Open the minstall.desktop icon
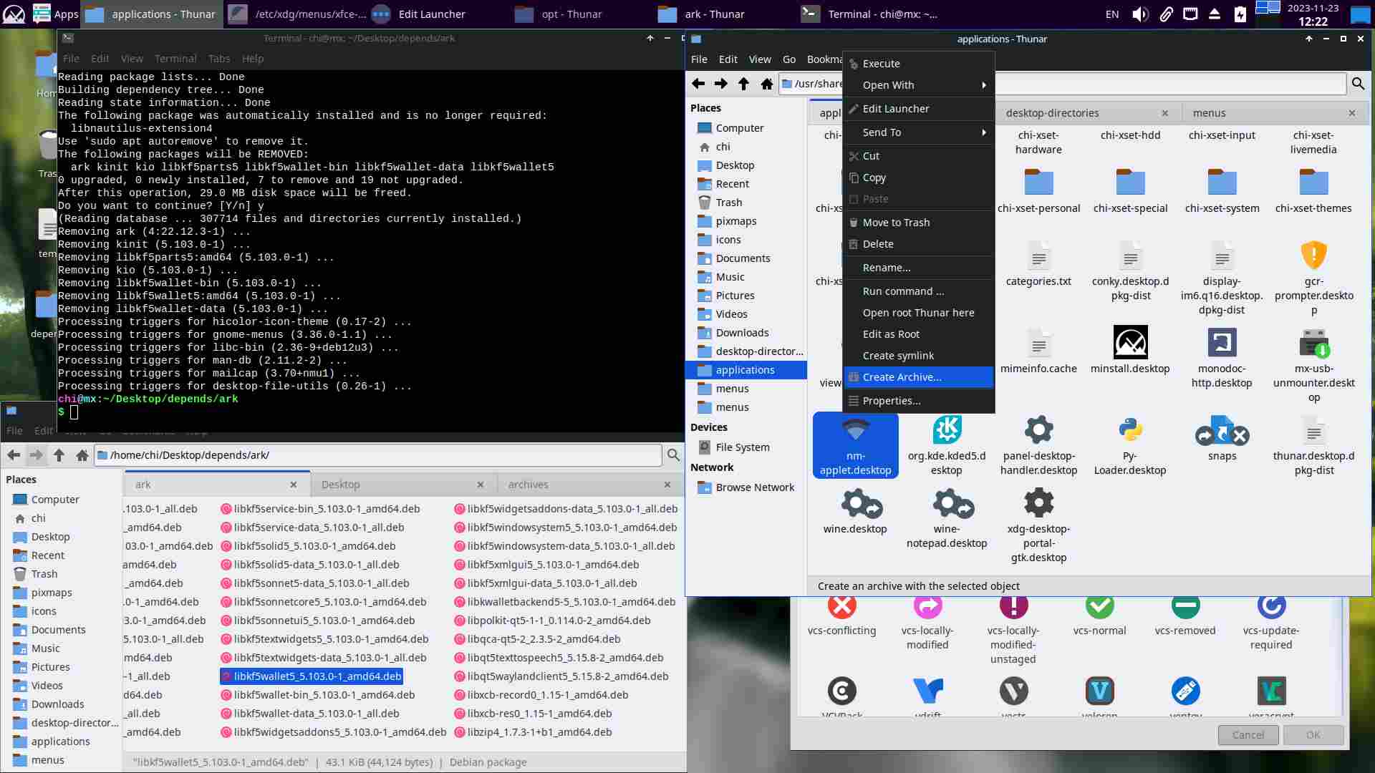Viewport: 1375px width, 773px height. [x=1130, y=344]
